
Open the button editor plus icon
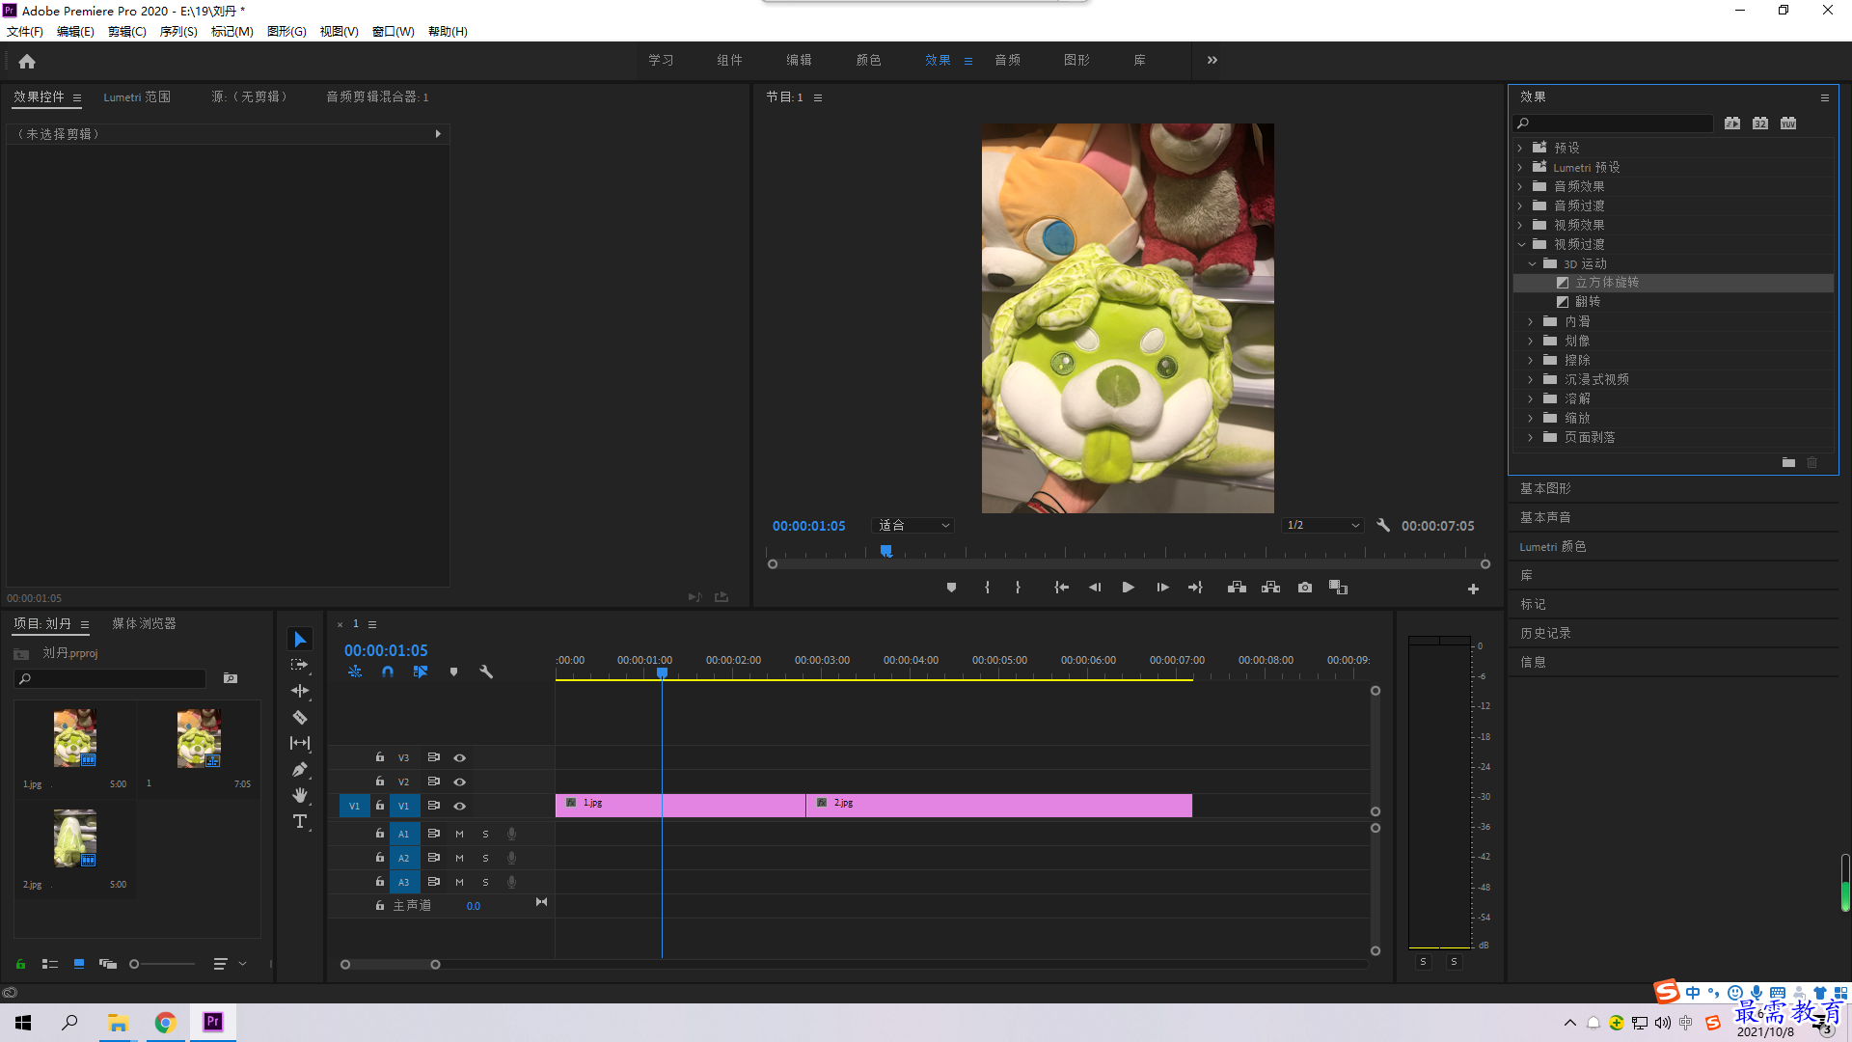[1473, 589]
